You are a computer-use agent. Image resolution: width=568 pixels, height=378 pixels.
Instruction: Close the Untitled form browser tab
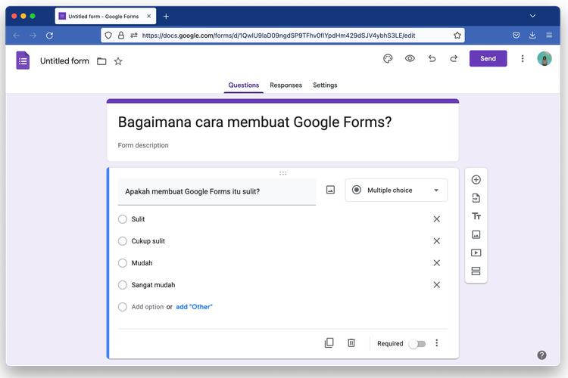click(x=148, y=17)
